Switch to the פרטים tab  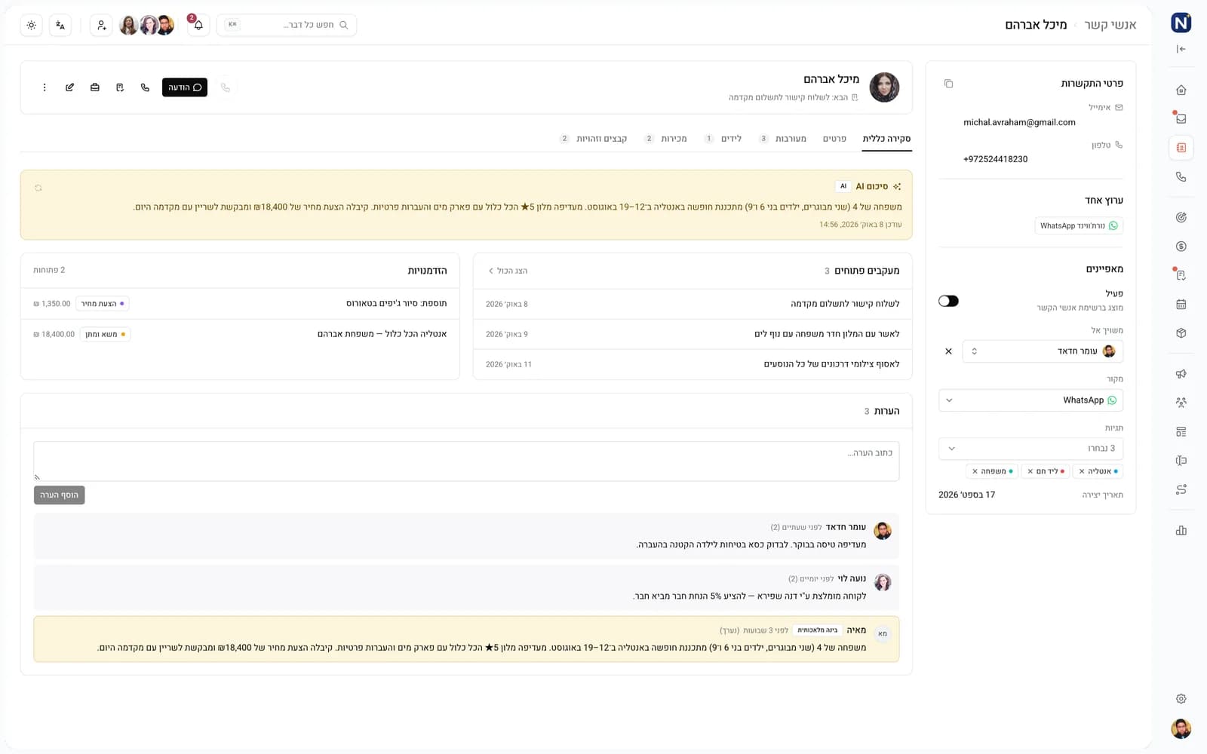pyautogui.click(x=834, y=139)
